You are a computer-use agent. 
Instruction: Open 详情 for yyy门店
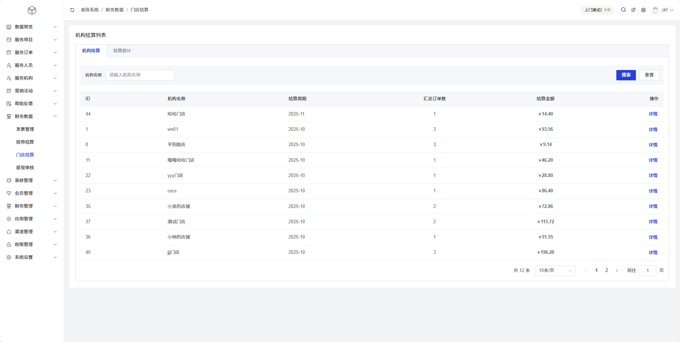653,176
